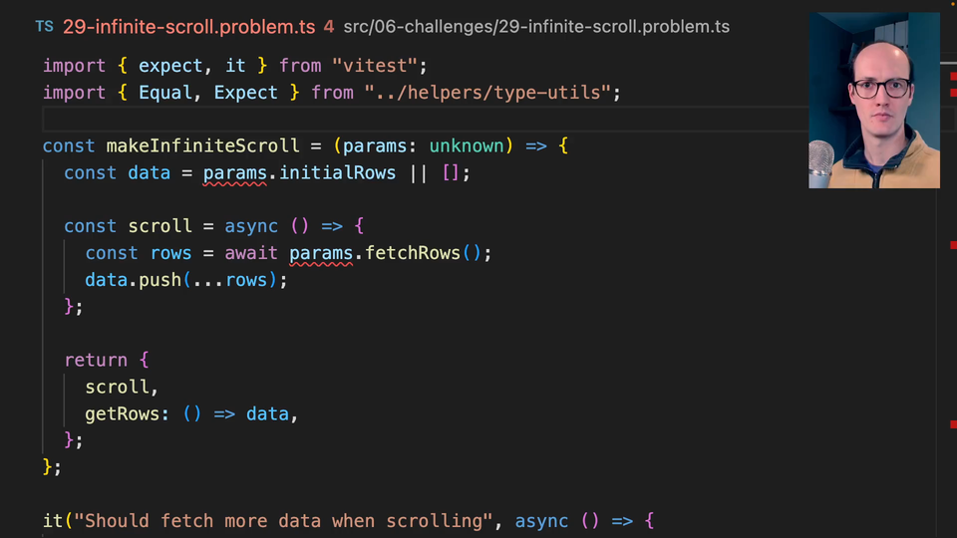Click the webcam video thumbnail
Viewport: 957px width, 538px height.
pos(873,100)
